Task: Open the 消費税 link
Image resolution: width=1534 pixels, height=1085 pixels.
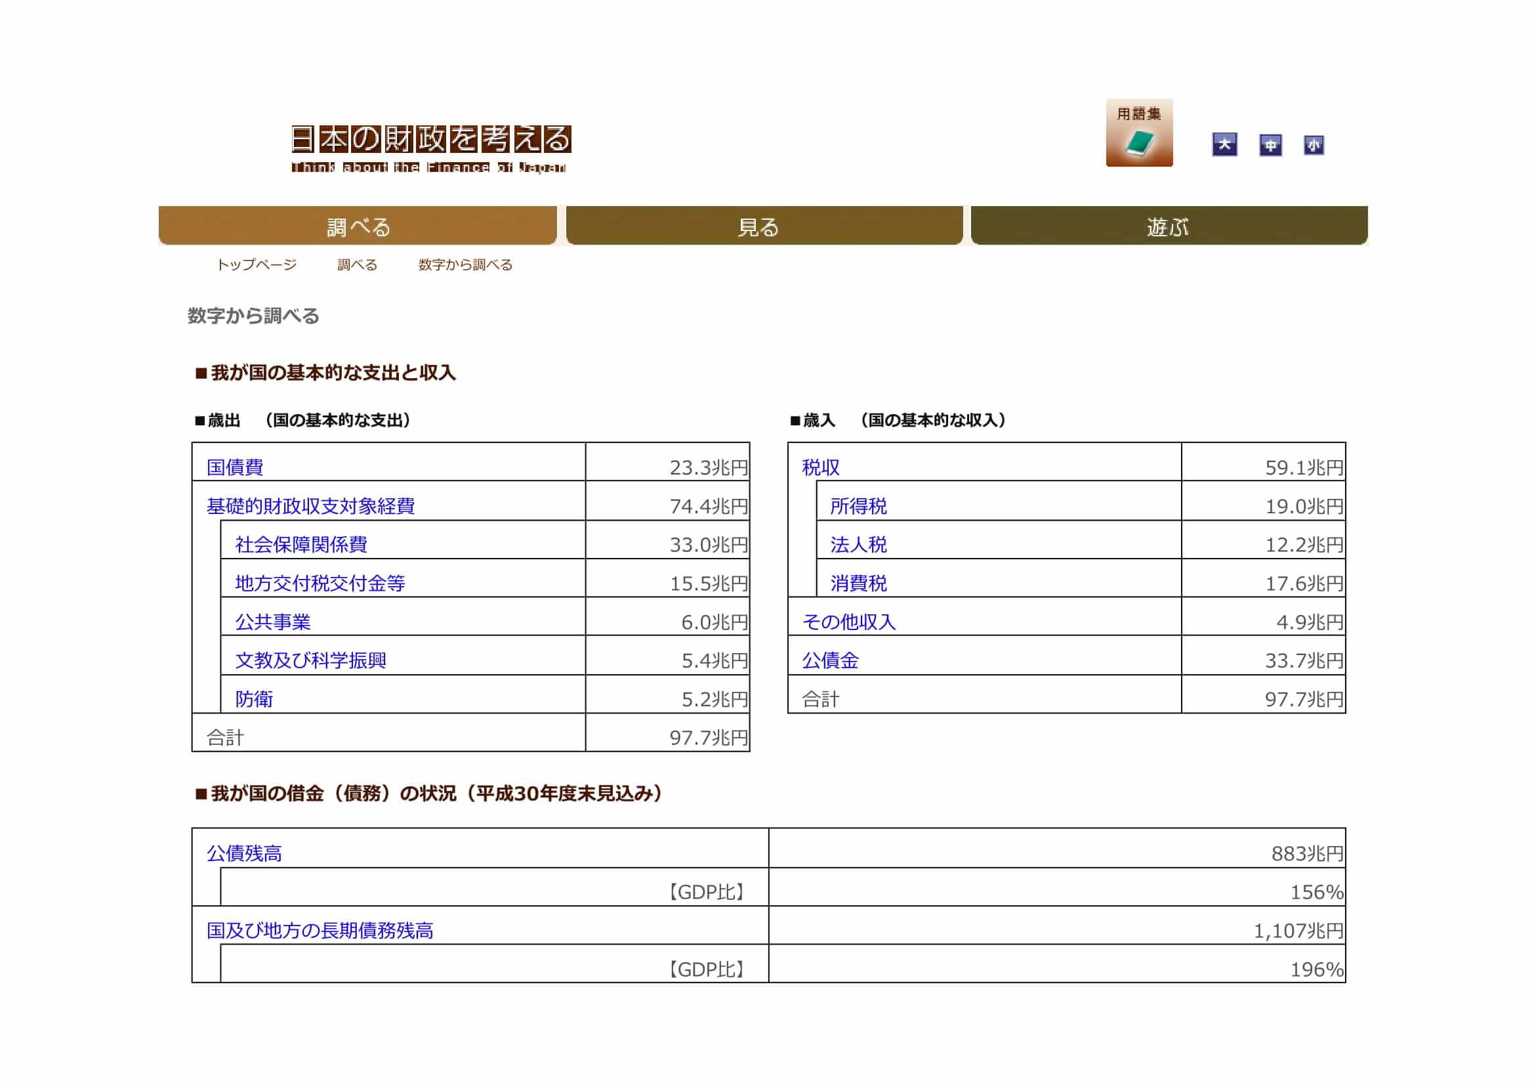Action: tap(859, 584)
